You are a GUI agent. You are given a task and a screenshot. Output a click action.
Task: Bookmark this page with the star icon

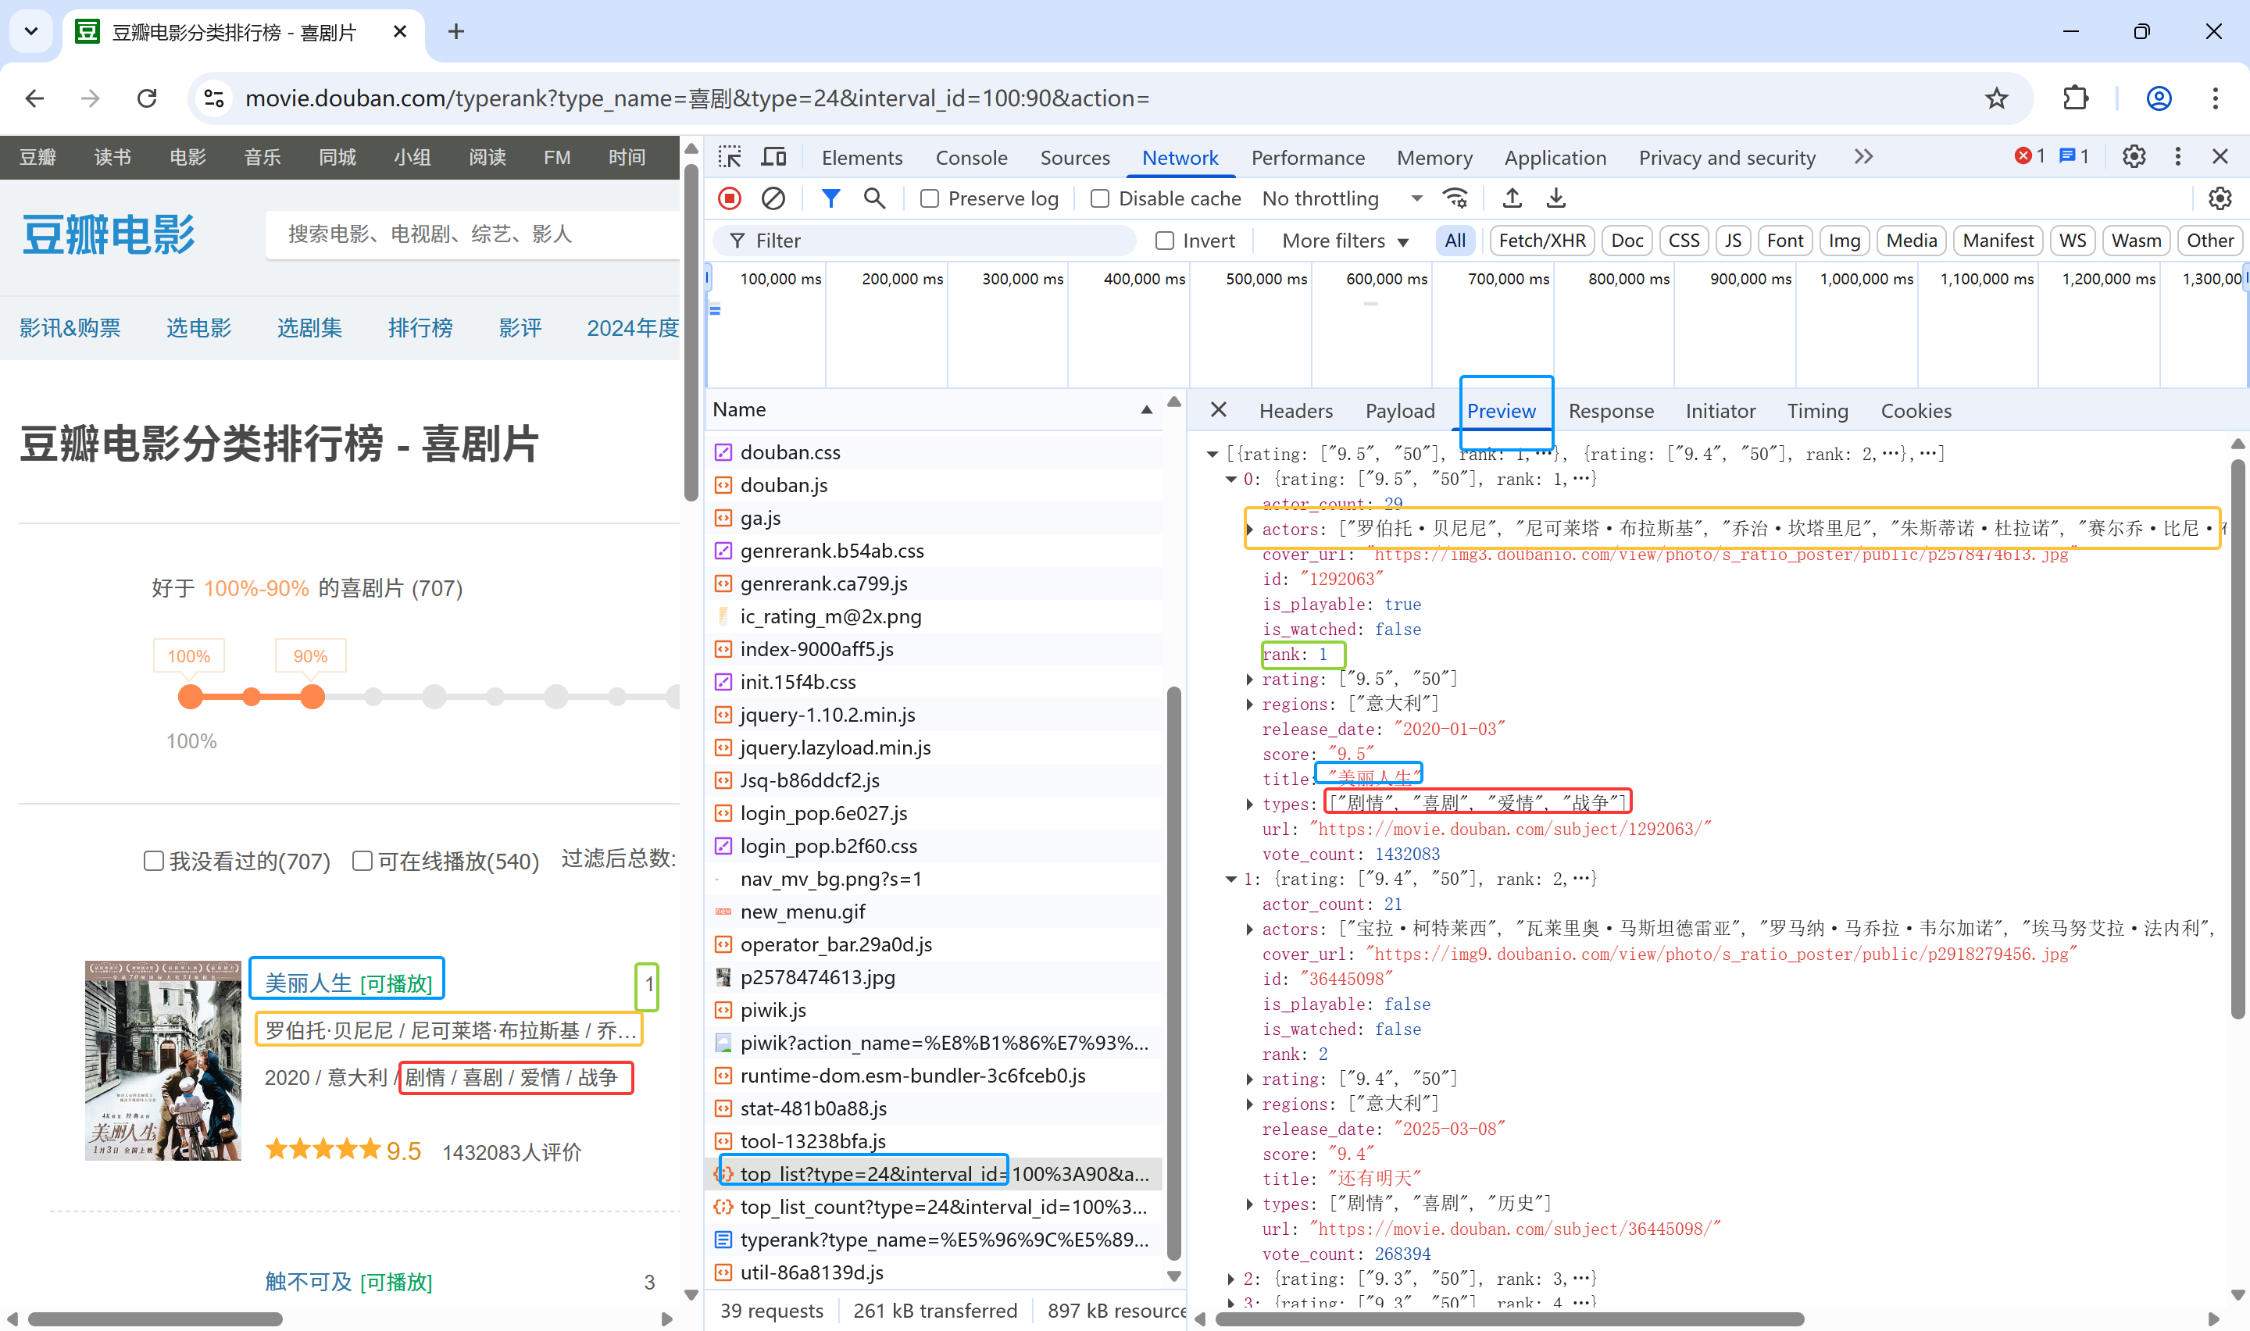coord(1995,98)
